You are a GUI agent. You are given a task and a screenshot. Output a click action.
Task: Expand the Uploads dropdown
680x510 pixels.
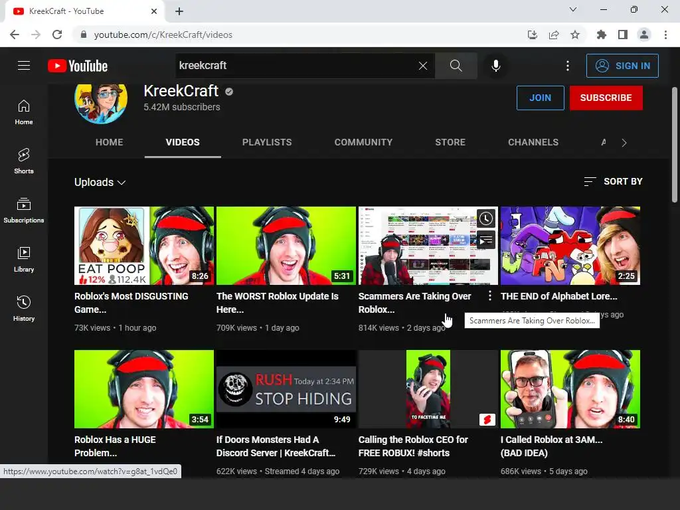tap(100, 182)
